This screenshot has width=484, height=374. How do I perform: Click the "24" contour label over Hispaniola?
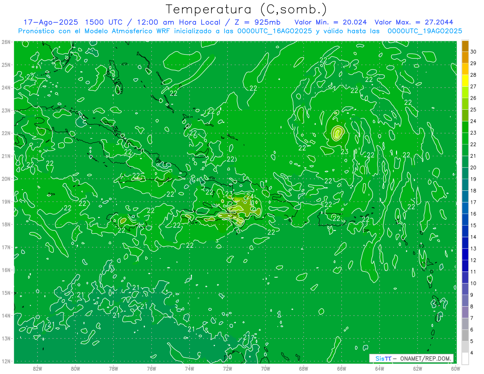point(250,197)
